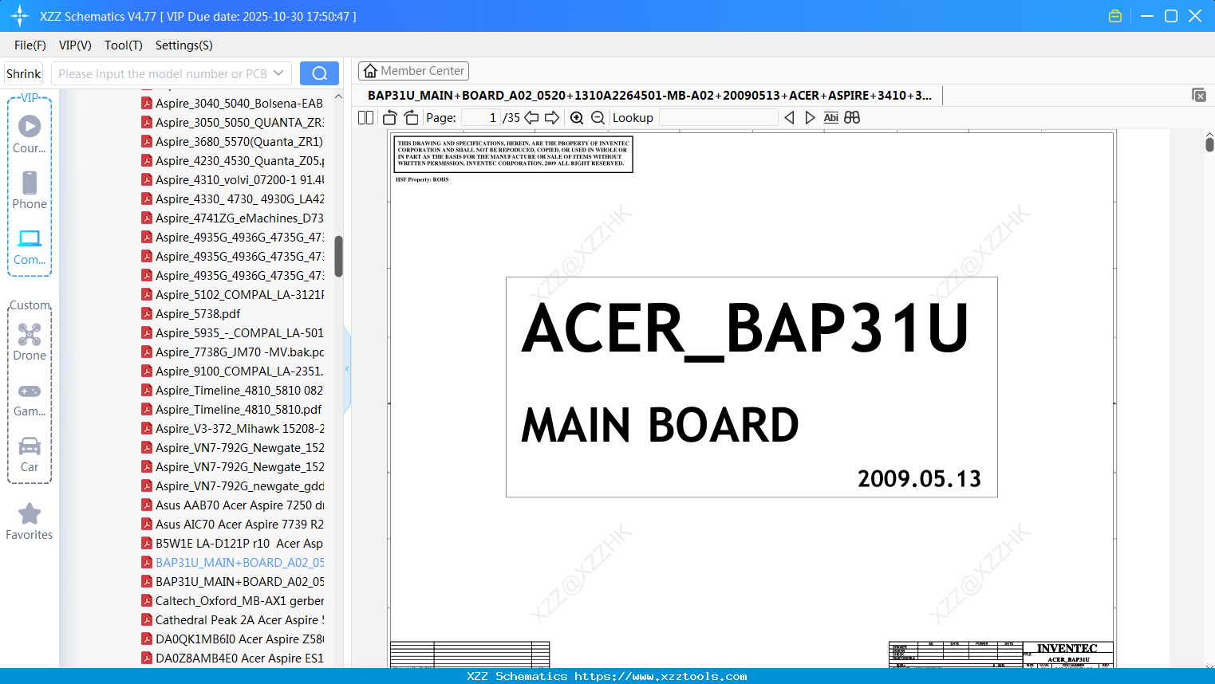This screenshot has width=1215, height=684.
Task: Click the PDF icon beside Cathedral Peak 2A
Action: [x=147, y=619]
